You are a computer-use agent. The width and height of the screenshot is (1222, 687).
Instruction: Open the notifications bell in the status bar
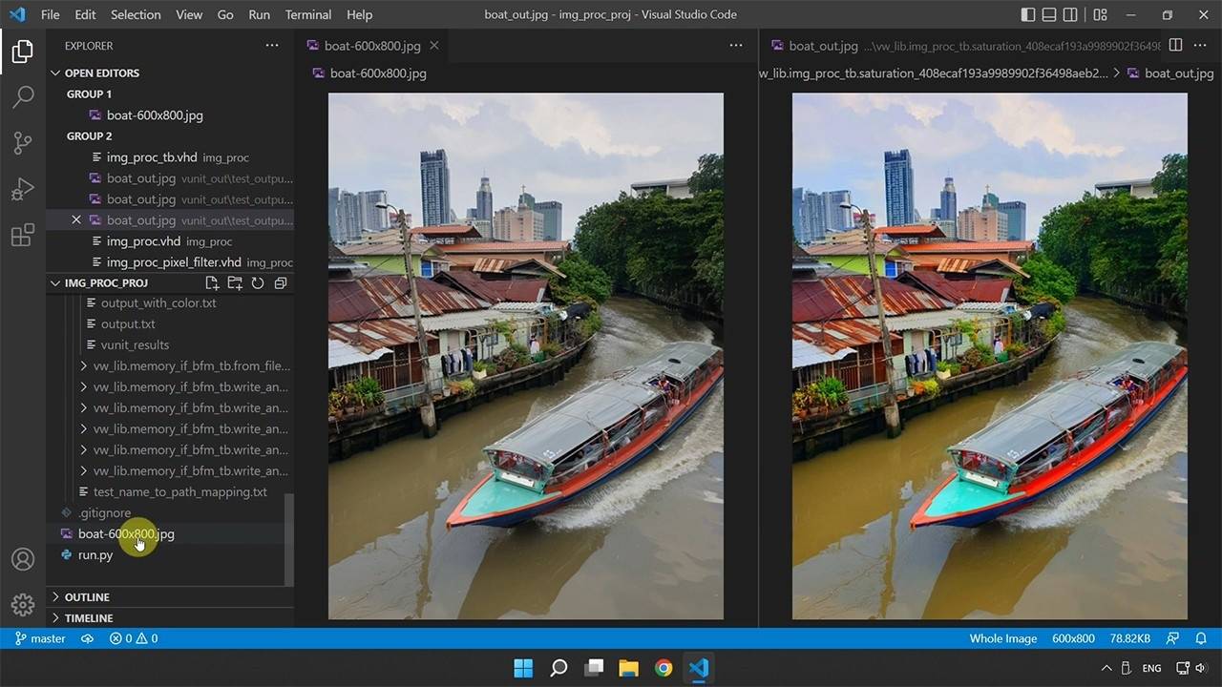click(1202, 638)
